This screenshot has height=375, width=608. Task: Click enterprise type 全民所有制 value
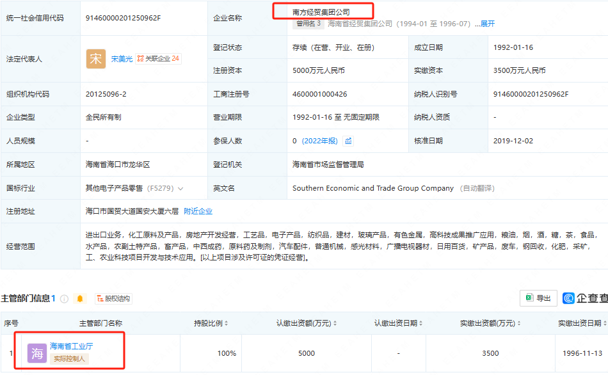(x=104, y=117)
